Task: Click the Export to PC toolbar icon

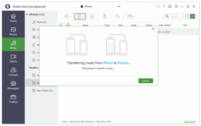Action: (x=92, y=16)
